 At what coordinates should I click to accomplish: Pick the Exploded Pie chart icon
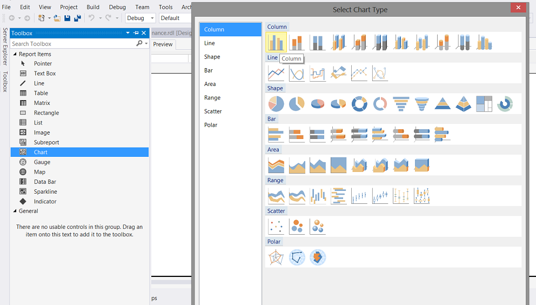pyautogui.click(x=297, y=104)
